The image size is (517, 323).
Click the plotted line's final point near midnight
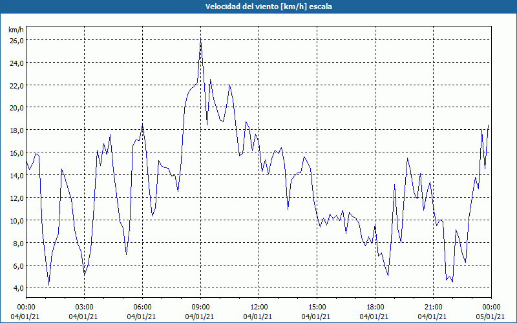click(x=488, y=125)
